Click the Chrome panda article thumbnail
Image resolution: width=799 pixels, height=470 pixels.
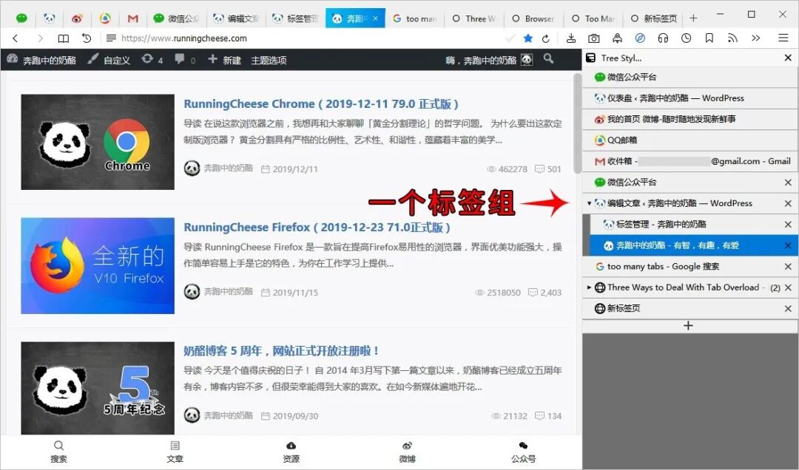pos(98,142)
